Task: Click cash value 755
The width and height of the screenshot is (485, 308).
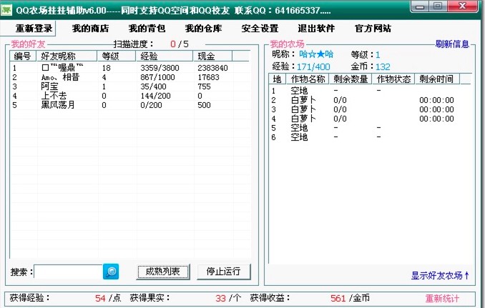Action: click(204, 86)
